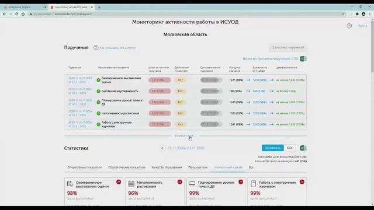
Task: Open the Все tab
Action: (x=251, y=167)
